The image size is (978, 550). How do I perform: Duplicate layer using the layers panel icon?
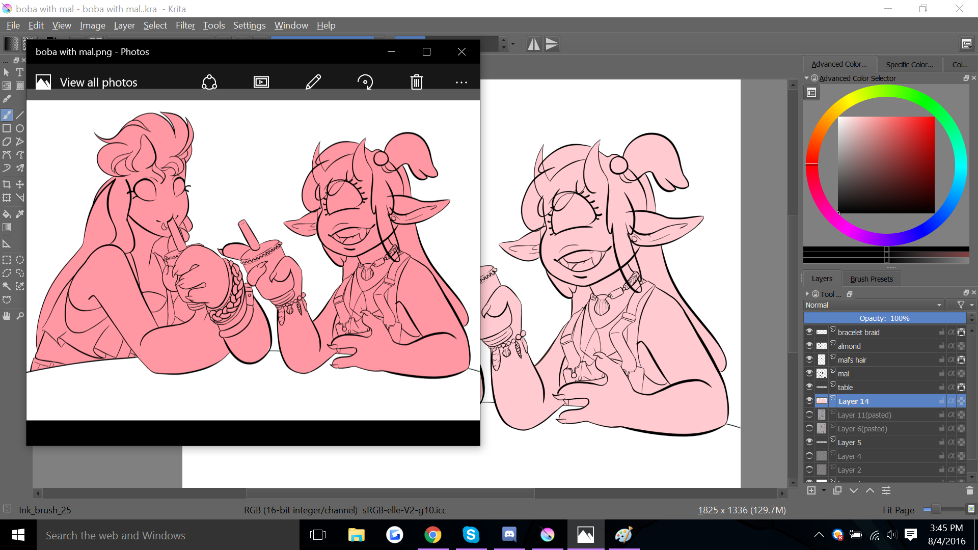pyautogui.click(x=837, y=490)
